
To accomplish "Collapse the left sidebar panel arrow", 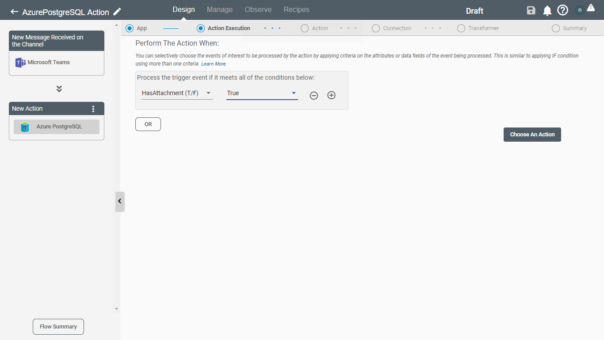I will pos(120,201).
